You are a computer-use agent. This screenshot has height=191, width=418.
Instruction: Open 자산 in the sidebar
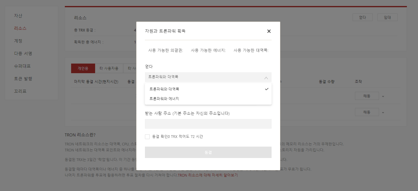tap(18, 16)
